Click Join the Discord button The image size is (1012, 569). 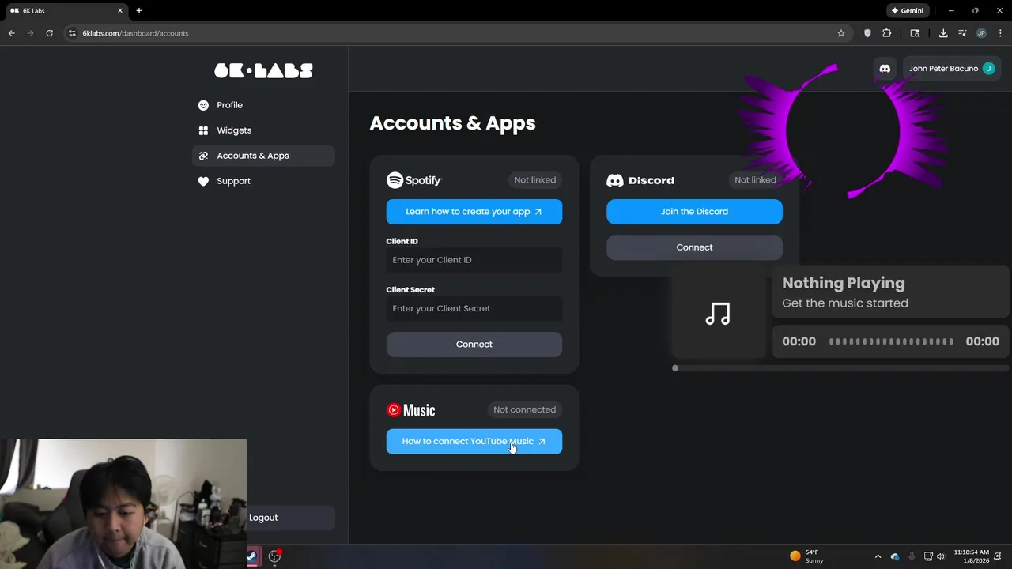click(694, 212)
